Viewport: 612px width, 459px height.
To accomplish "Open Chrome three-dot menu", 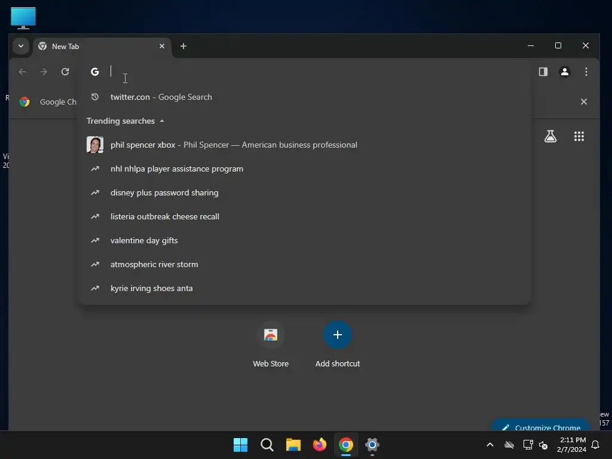I will pyautogui.click(x=586, y=72).
